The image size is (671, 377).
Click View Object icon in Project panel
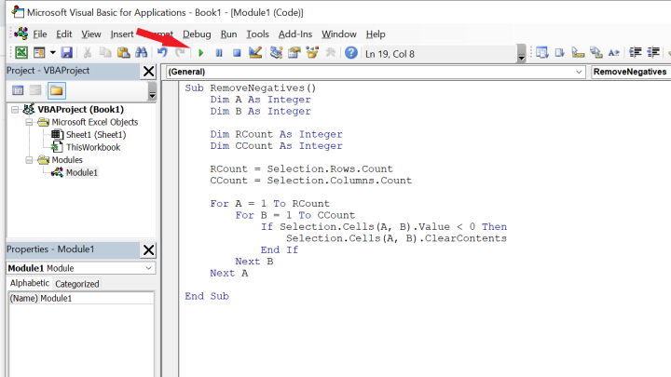pos(35,90)
